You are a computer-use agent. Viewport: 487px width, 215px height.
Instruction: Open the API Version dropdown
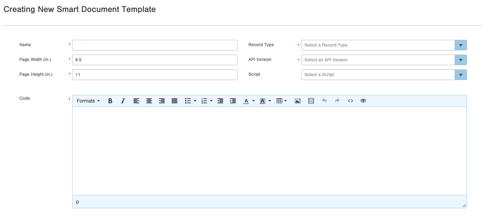click(x=461, y=60)
